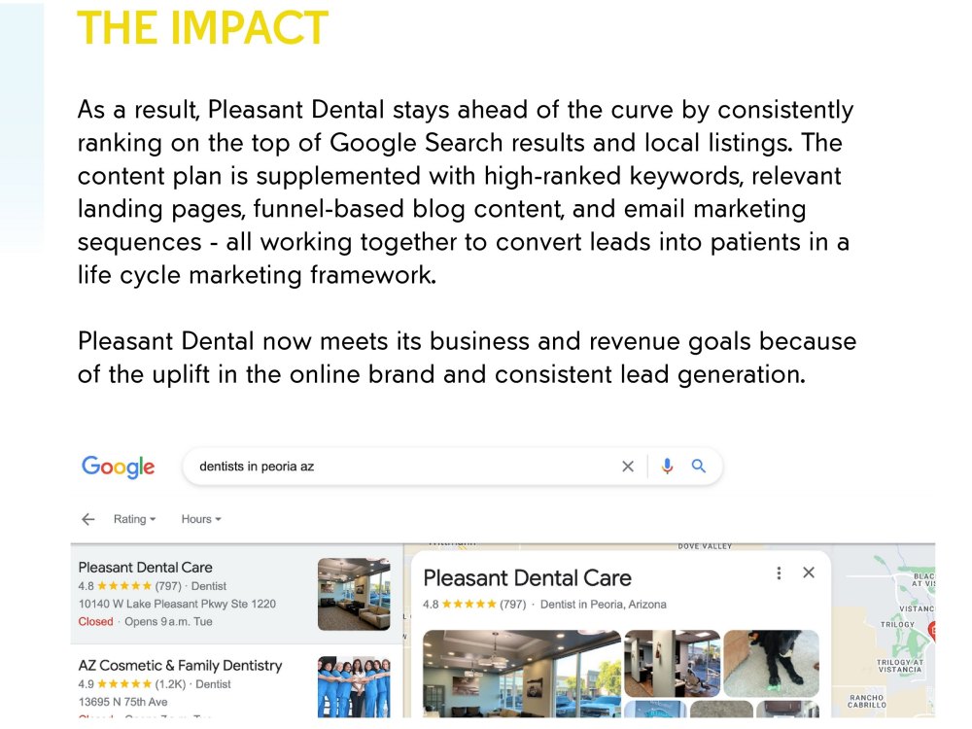Image resolution: width=972 pixels, height=729 pixels.
Task: Open the three-dot menu on Pleasant Dental Care card
Action: (779, 573)
